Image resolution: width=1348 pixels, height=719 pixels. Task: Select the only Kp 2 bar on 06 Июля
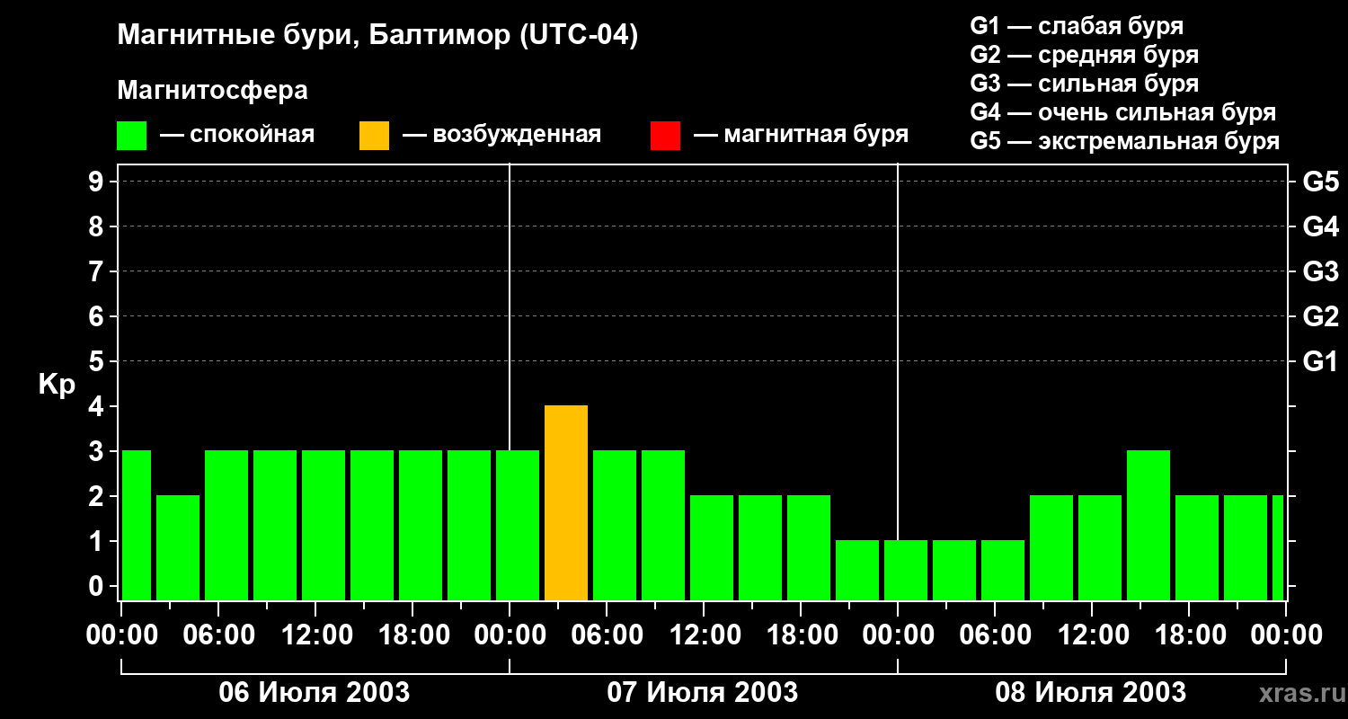click(178, 547)
